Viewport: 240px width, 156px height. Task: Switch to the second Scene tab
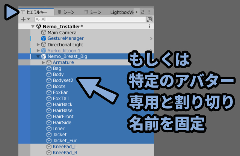coord(92,12)
